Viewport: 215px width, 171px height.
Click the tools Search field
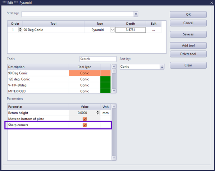coord(98,59)
